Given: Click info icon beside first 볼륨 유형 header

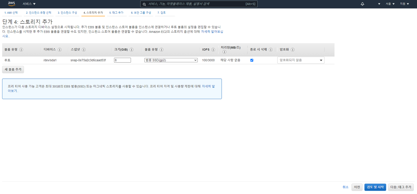Looking at the screenshot, I should click(x=21, y=50).
